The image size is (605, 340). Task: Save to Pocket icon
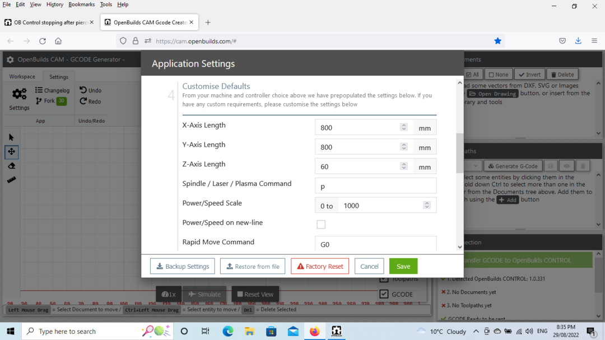[x=562, y=41]
